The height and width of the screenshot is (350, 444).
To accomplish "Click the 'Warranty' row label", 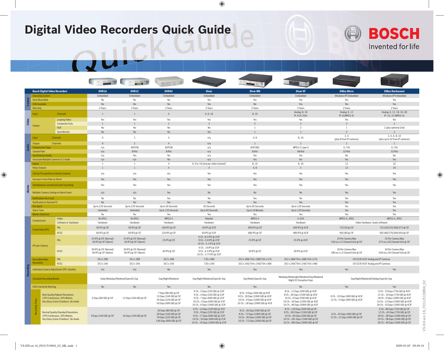I will [x=37, y=108].
